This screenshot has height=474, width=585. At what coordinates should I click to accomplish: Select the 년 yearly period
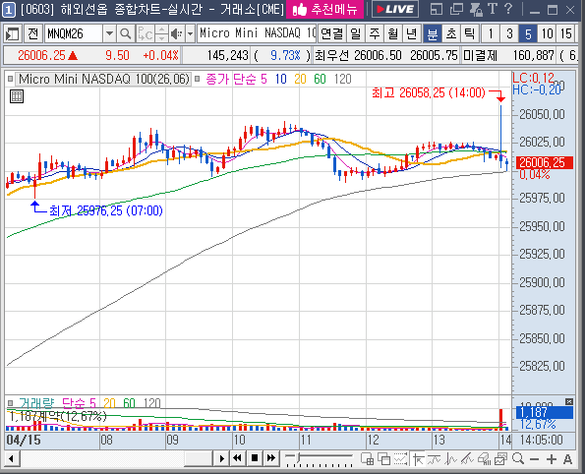[x=412, y=34]
